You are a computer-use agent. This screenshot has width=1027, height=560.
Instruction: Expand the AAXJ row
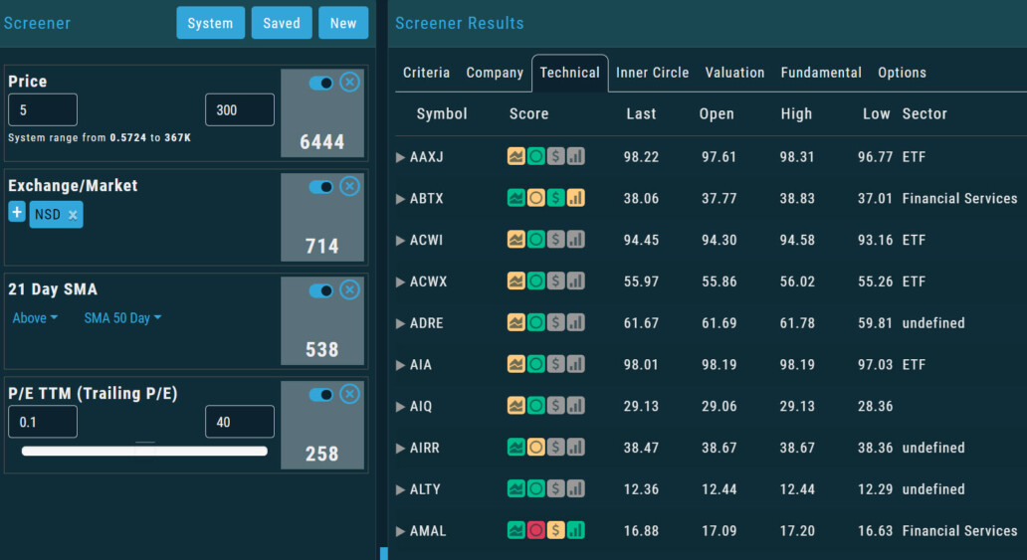(x=400, y=157)
